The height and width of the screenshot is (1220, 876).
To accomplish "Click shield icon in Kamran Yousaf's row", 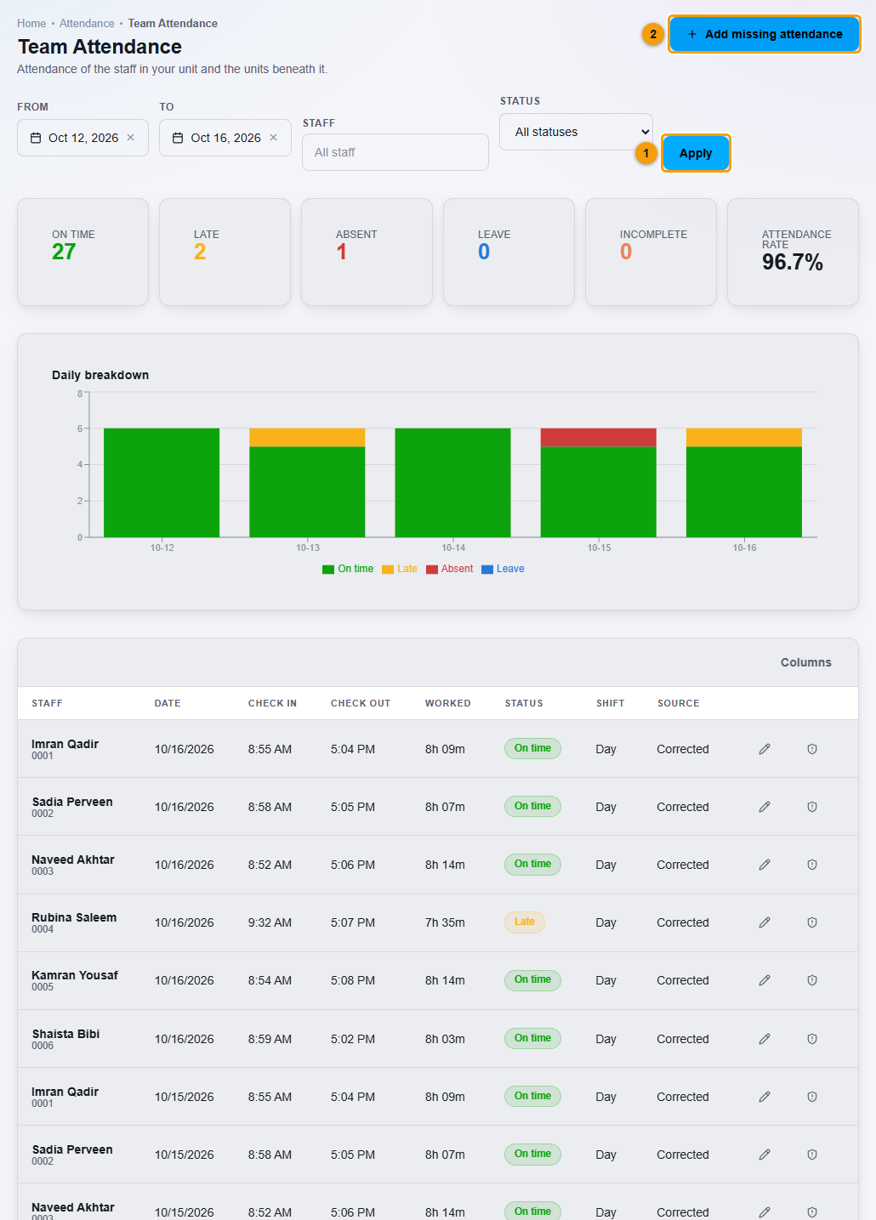I will click(x=812, y=980).
